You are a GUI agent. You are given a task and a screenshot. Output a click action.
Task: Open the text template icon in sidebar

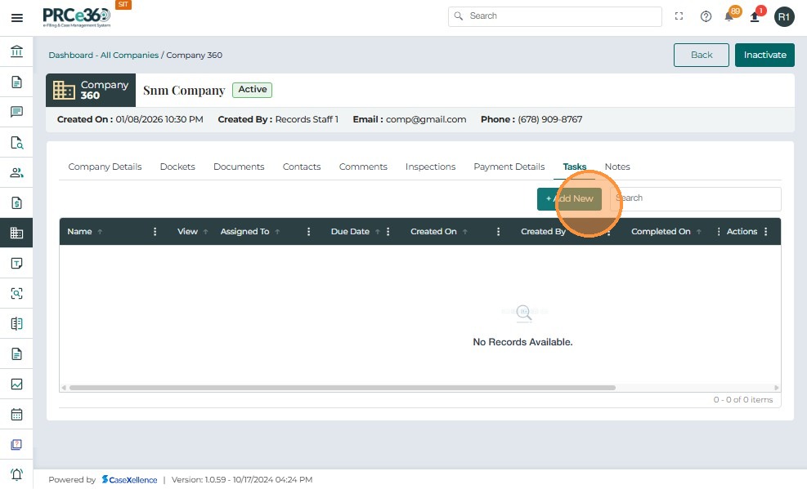click(16, 263)
